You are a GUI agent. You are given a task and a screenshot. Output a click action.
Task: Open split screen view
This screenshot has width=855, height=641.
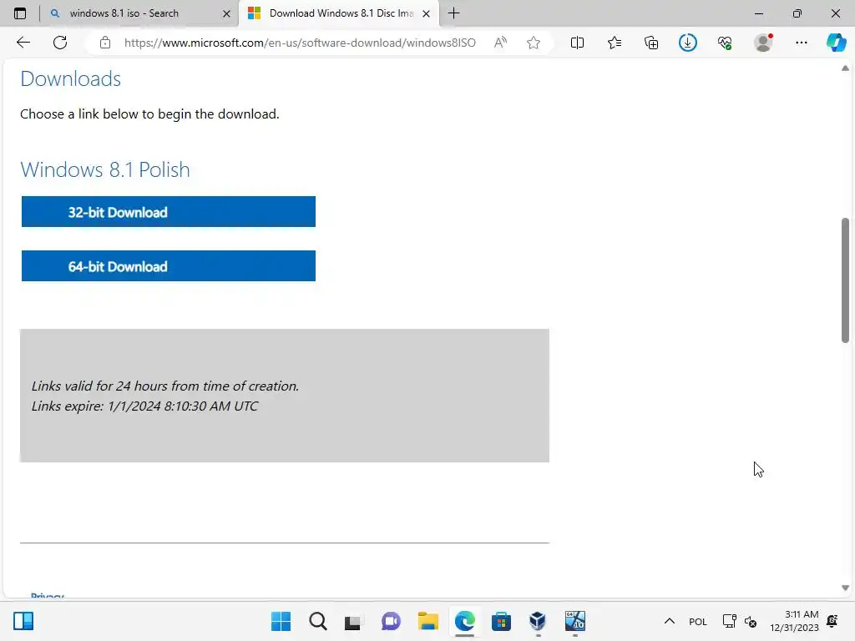(577, 43)
